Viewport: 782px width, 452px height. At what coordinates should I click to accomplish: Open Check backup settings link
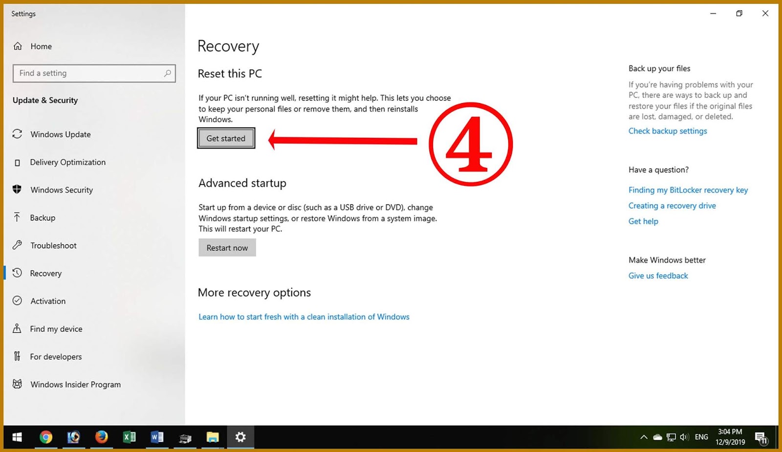tap(668, 131)
